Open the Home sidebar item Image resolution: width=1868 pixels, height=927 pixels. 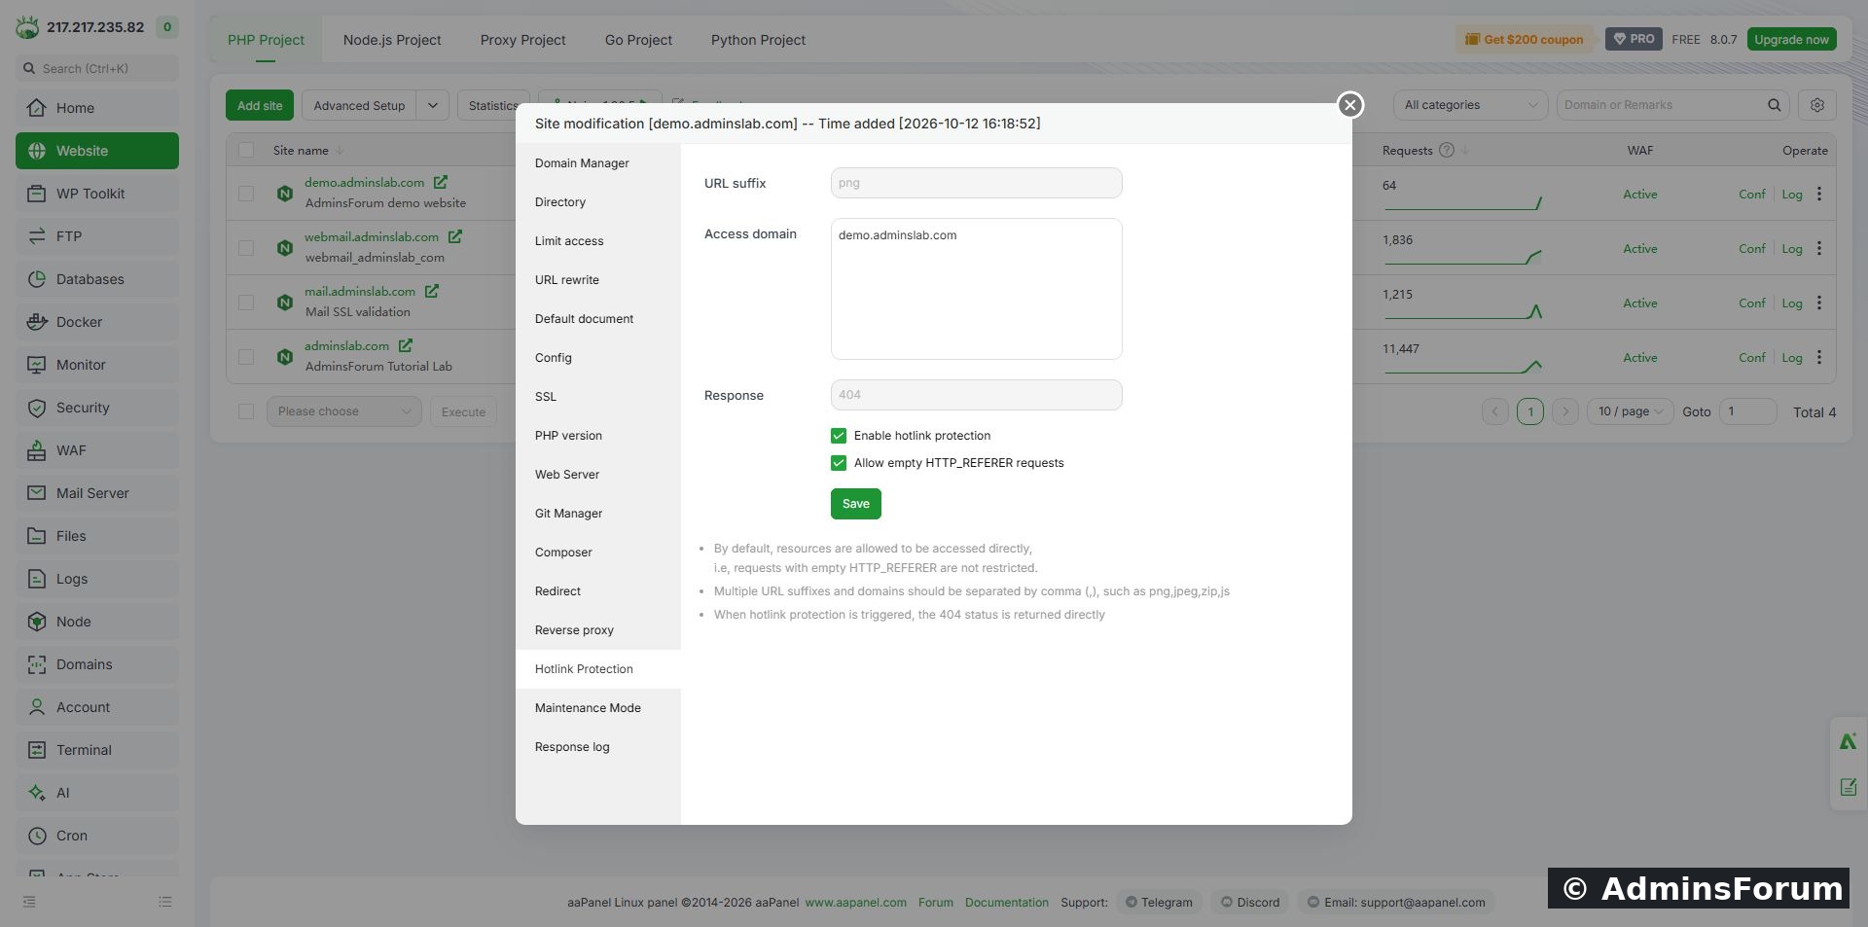(97, 108)
